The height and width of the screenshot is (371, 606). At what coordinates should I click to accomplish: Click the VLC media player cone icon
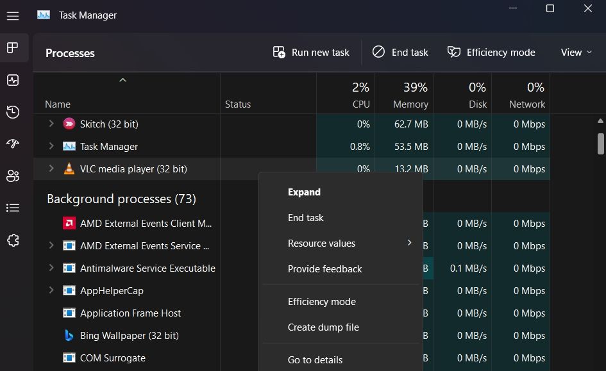click(x=69, y=169)
